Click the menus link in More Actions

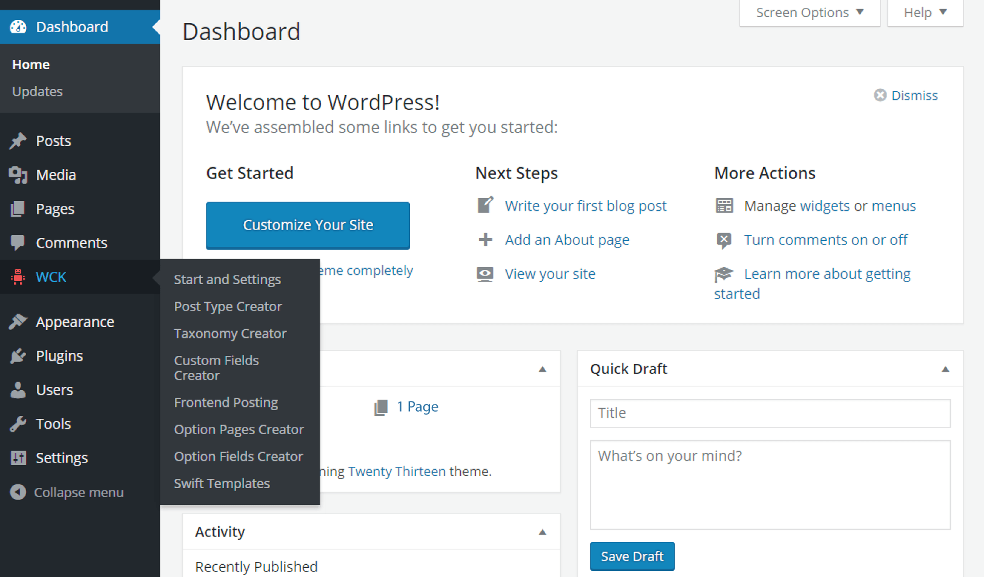[x=894, y=206]
